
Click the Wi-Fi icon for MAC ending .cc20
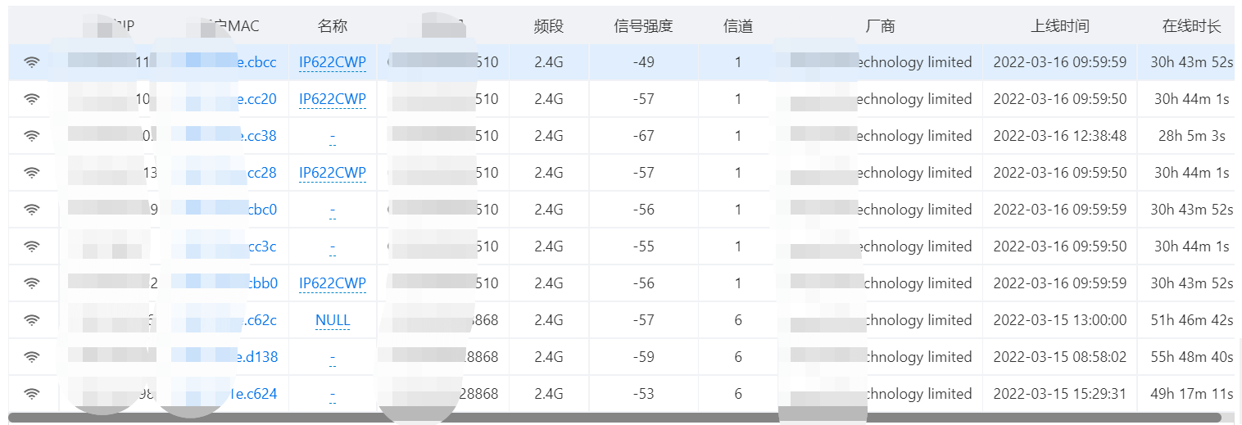pos(32,99)
